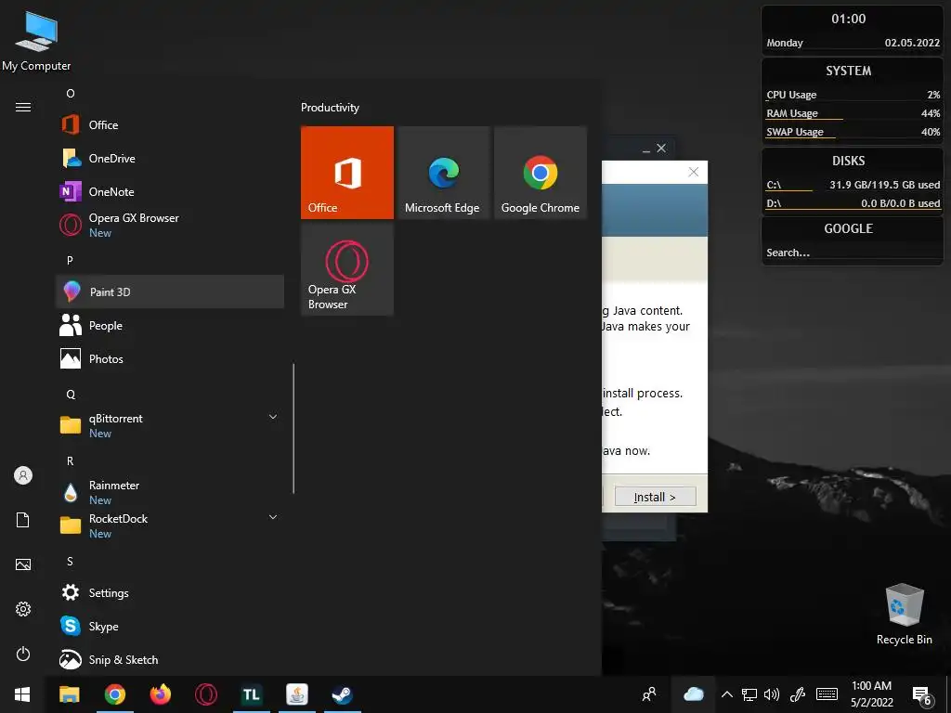Open Settings gear in the Start sidebar
The width and height of the screenshot is (951, 713).
23,609
